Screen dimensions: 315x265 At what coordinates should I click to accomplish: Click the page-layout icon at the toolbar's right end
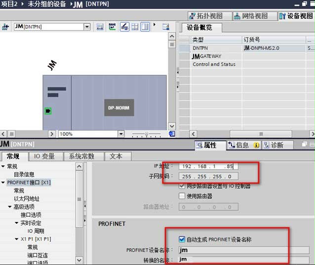[145, 27]
